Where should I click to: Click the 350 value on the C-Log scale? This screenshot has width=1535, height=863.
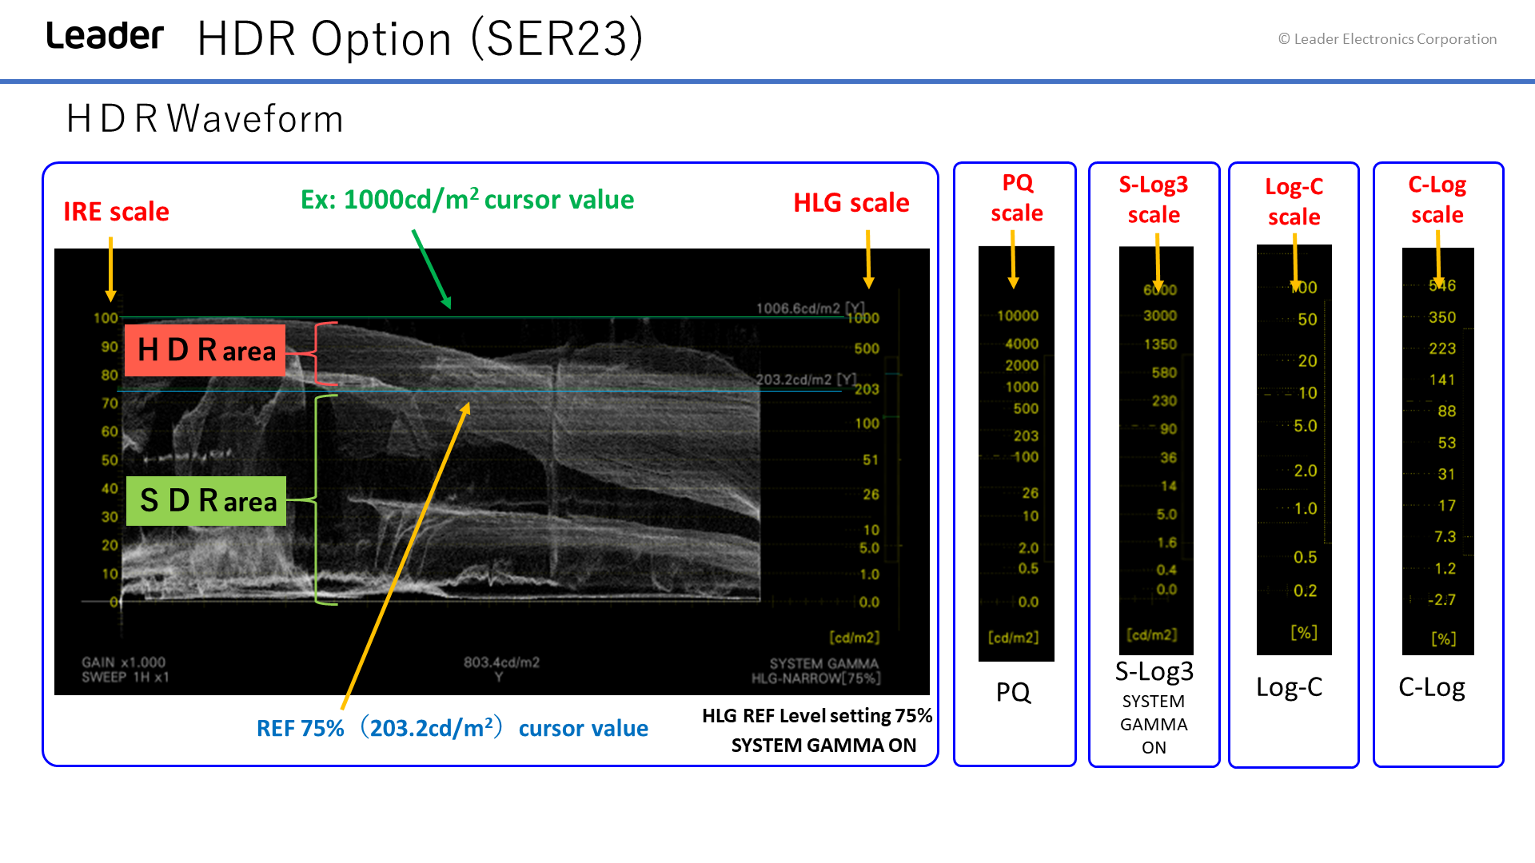pos(1442,317)
